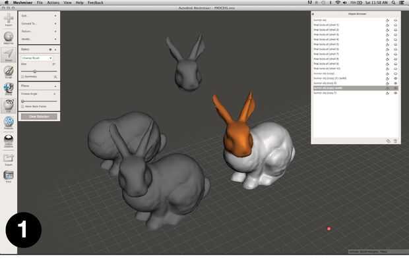Open the Apple menu
Image resolution: width=409 pixels, height=264 pixels.
coord(7,3)
